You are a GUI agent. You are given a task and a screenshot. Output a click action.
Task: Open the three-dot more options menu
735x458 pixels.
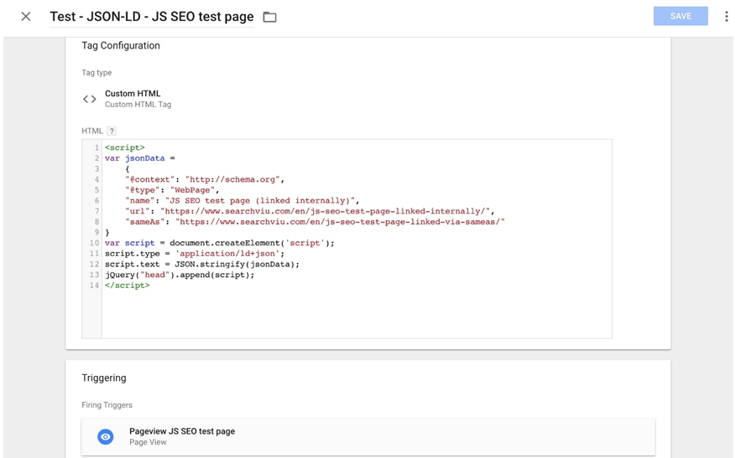point(726,17)
